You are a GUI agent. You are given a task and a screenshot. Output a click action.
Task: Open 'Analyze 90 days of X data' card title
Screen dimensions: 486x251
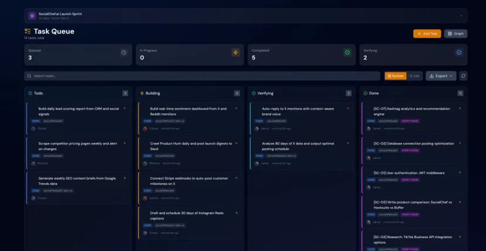(298, 146)
